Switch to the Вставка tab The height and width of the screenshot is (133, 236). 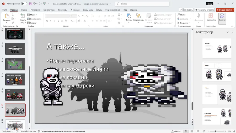pyautogui.click(x=24, y=10)
